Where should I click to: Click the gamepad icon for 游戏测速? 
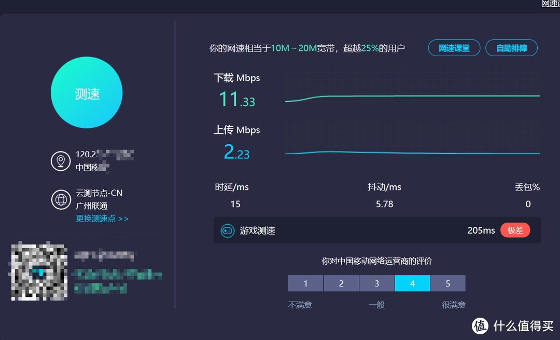coord(227,230)
